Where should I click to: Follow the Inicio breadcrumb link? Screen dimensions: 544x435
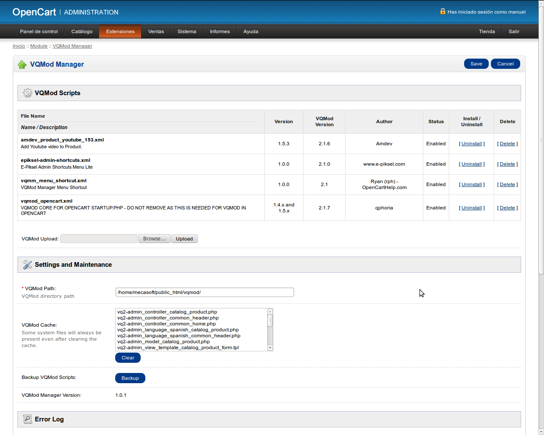click(x=19, y=46)
